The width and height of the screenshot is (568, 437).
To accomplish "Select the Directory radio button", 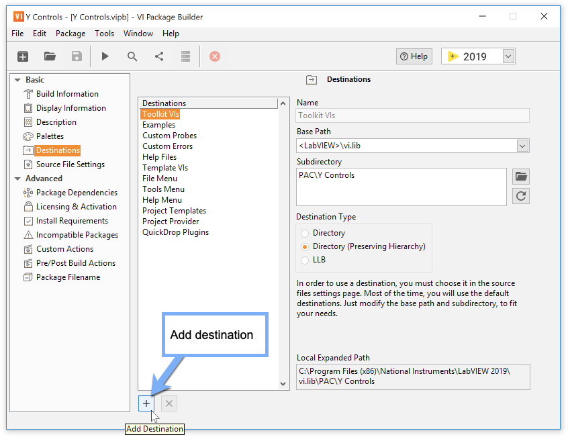I will 305,233.
